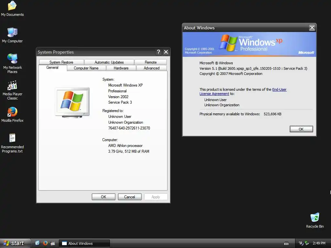Click the Version 5.1 build line in About Windows

point(253,68)
